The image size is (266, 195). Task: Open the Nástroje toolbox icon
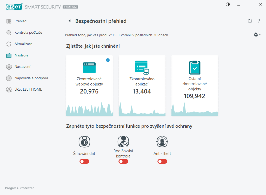point(8,55)
